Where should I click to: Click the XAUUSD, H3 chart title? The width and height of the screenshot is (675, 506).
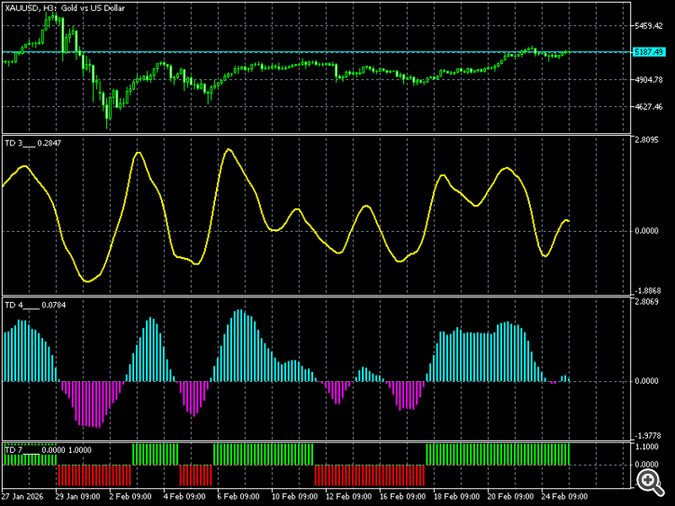[65, 8]
